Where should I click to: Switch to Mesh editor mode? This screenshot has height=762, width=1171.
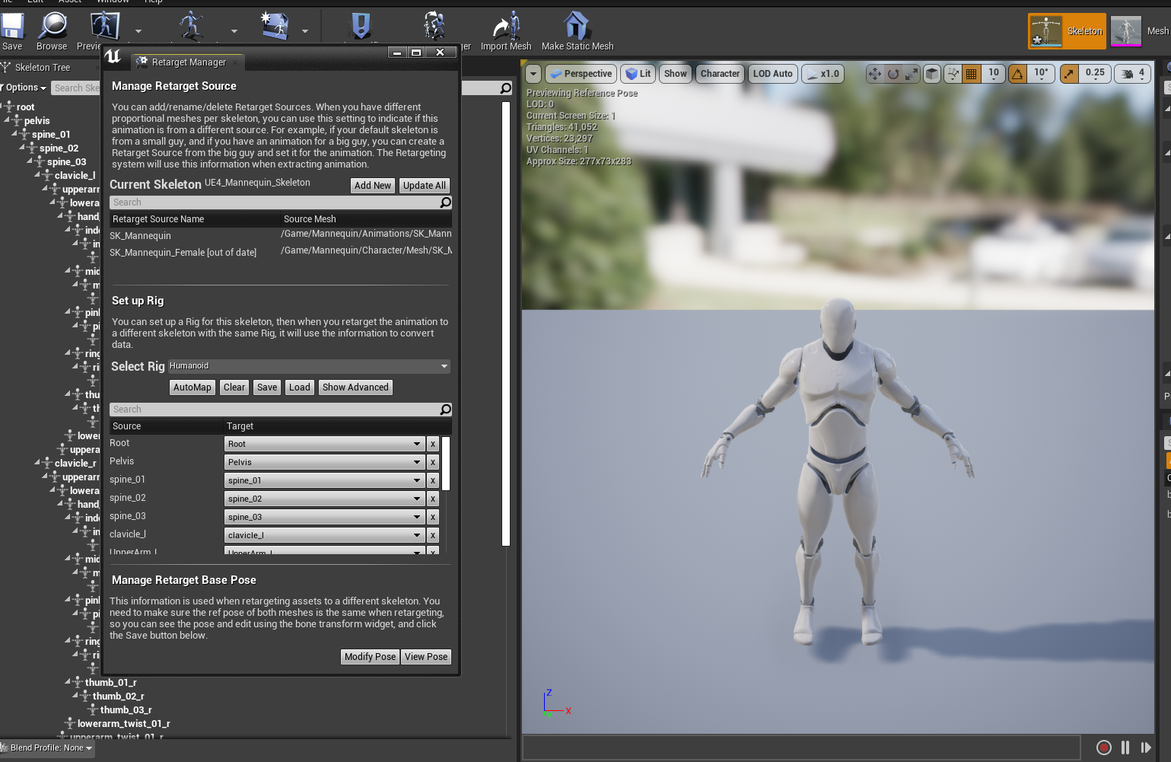coord(1140,31)
